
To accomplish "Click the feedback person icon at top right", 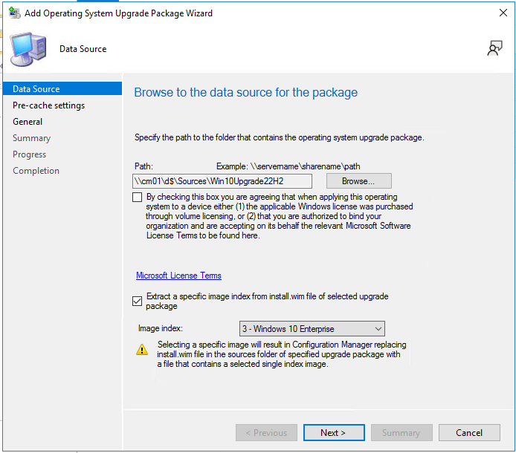I will 494,48.
